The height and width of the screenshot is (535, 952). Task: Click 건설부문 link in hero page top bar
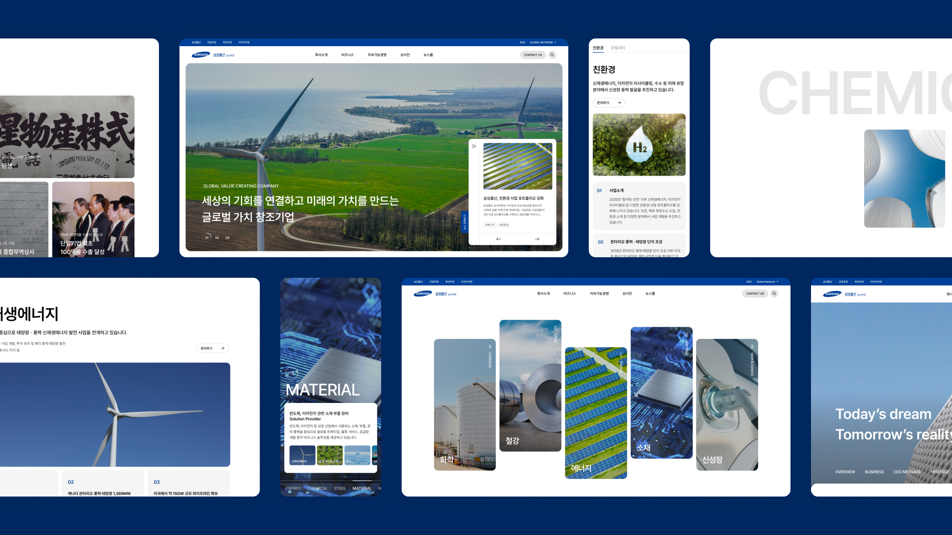coord(212,42)
